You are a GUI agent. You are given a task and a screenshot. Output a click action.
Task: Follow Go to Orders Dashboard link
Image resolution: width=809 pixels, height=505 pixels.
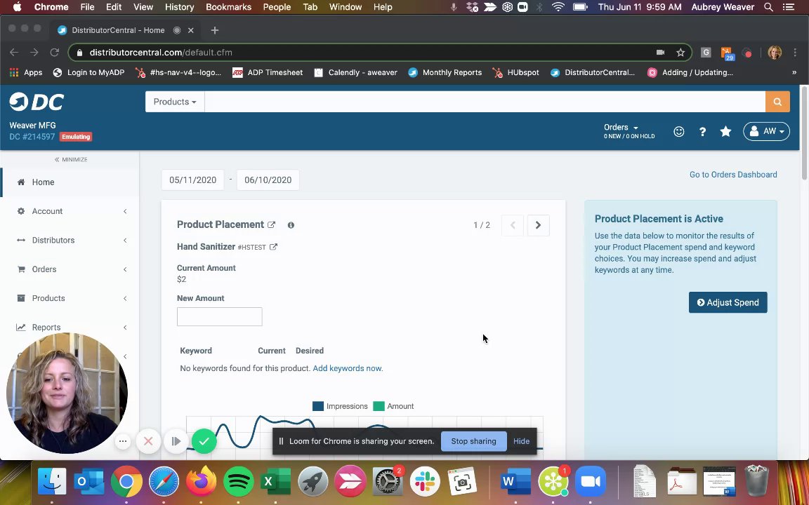click(x=733, y=175)
